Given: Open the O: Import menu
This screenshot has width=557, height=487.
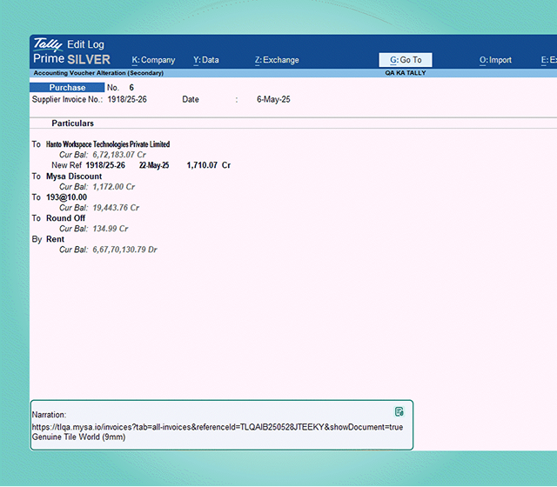Looking at the screenshot, I should (x=495, y=60).
